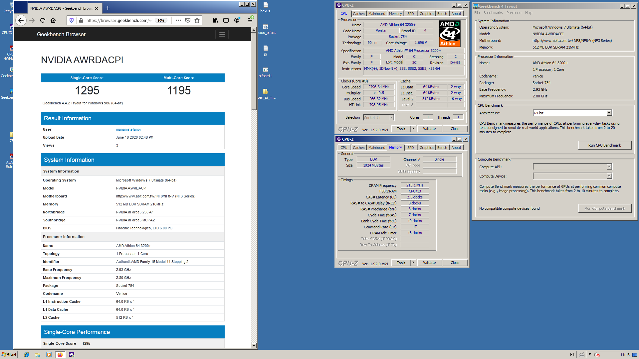Close the NVIDIA AWRDACPI tab
639x359 pixels.
point(97,8)
